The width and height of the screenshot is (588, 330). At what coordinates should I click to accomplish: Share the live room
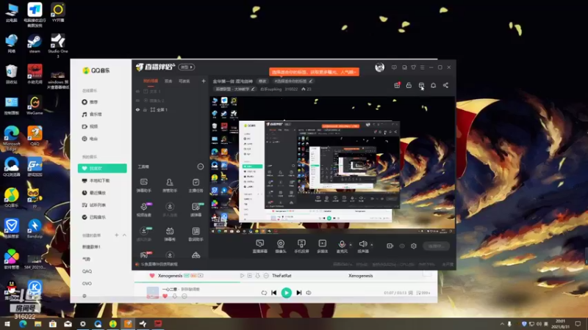445,85
